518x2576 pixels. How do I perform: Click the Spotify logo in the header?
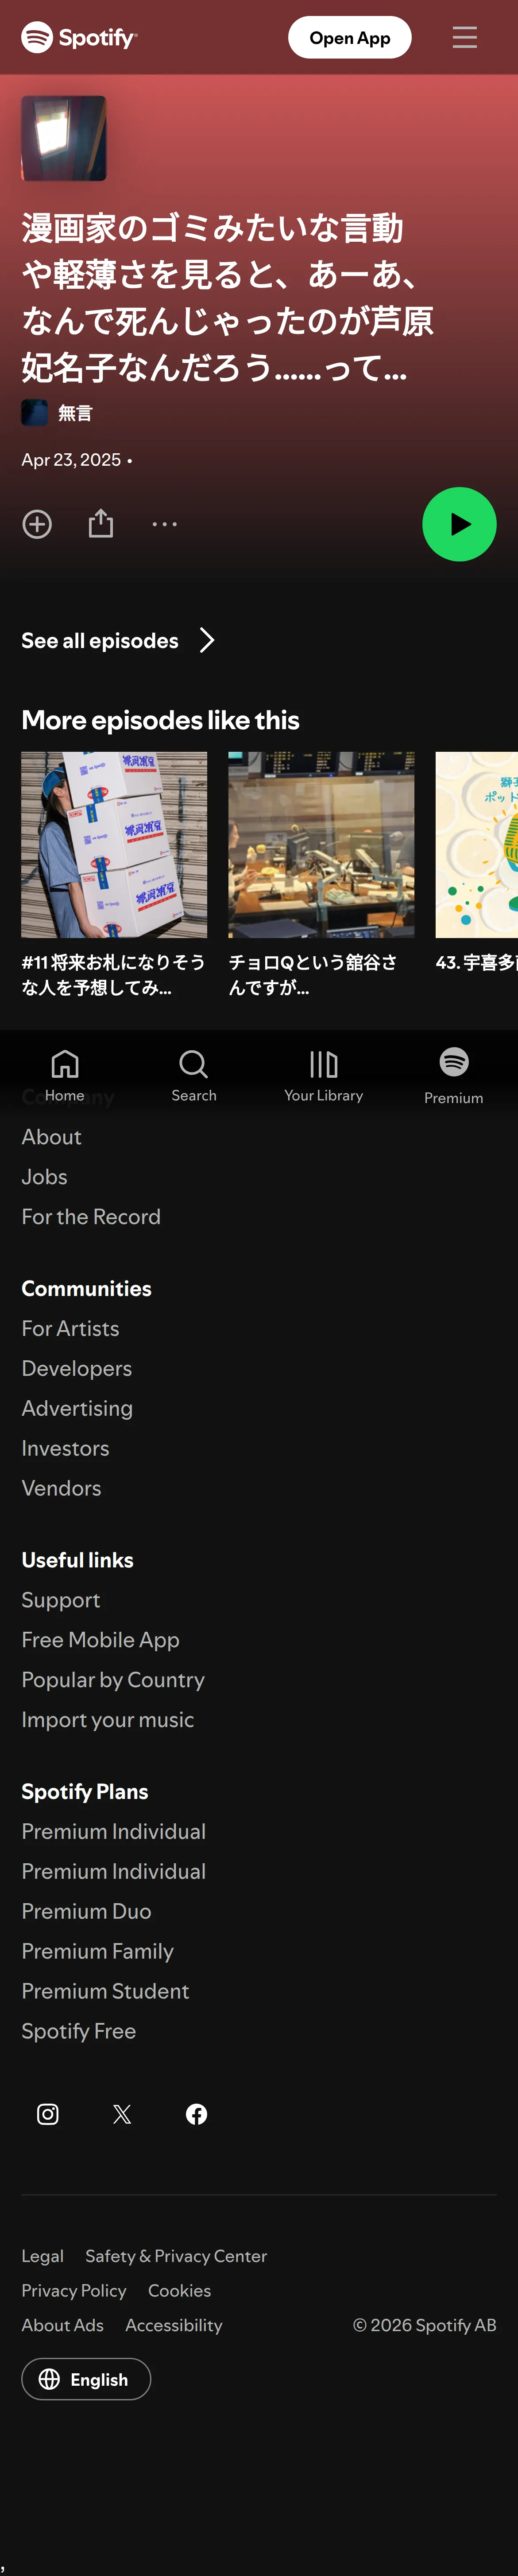79,37
